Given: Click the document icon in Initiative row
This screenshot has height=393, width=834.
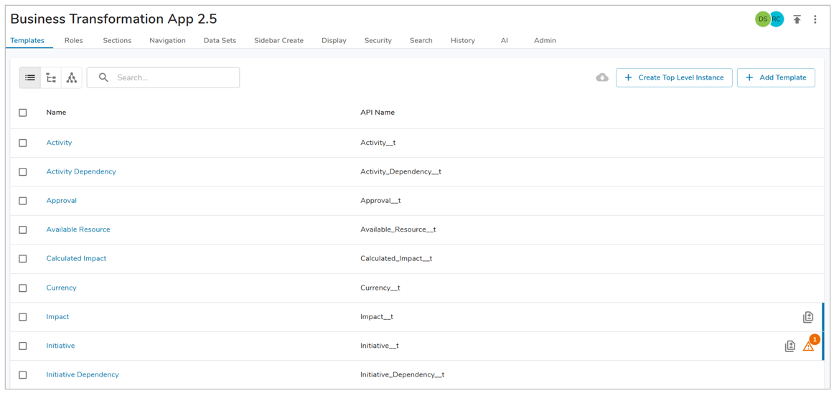Looking at the screenshot, I should click(x=790, y=346).
